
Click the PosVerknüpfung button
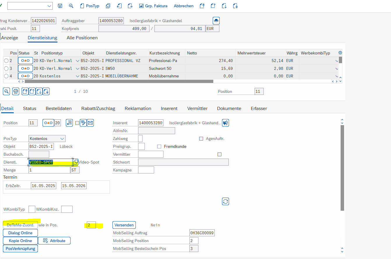(x=20, y=249)
